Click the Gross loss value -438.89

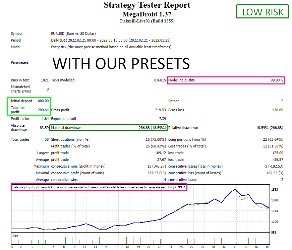[277, 110]
